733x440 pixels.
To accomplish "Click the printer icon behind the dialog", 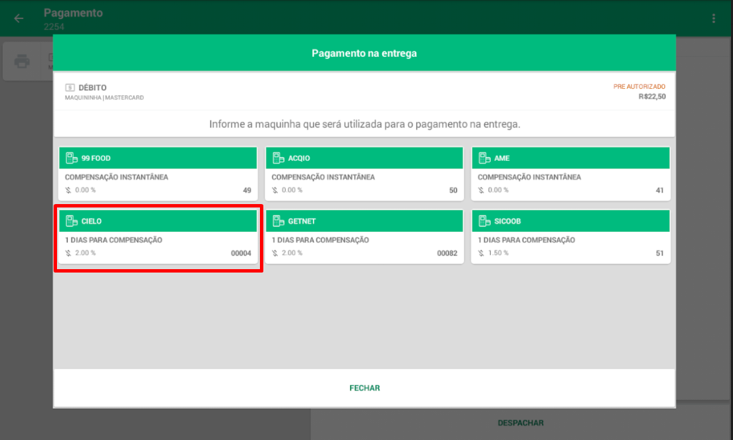I will click(x=22, y=61).
